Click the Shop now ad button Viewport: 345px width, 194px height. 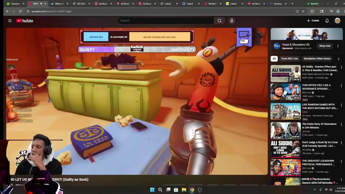325,46
